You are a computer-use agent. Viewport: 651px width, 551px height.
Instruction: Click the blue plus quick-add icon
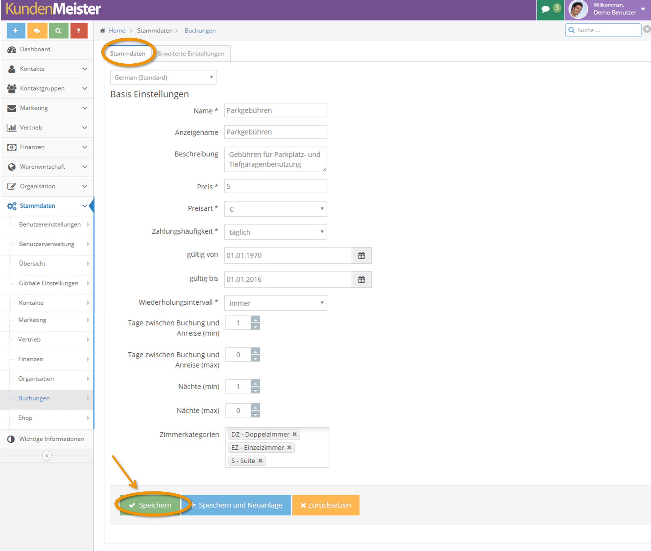tap(16, 31)
